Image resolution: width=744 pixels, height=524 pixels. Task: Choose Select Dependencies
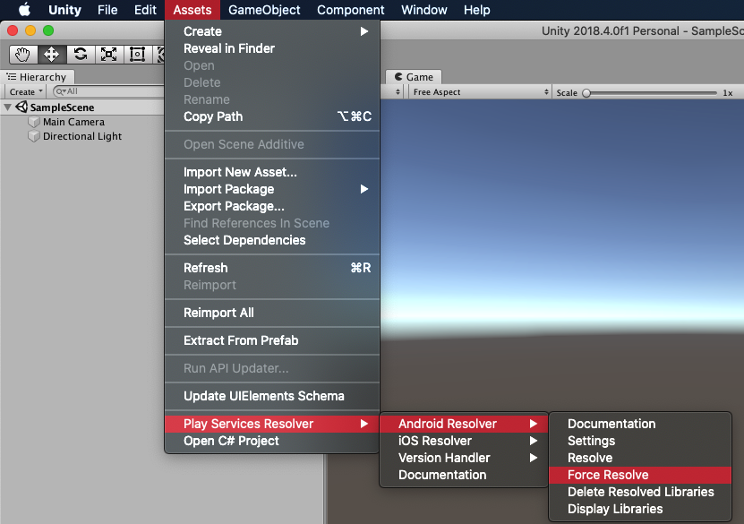(x=272, y=240)
